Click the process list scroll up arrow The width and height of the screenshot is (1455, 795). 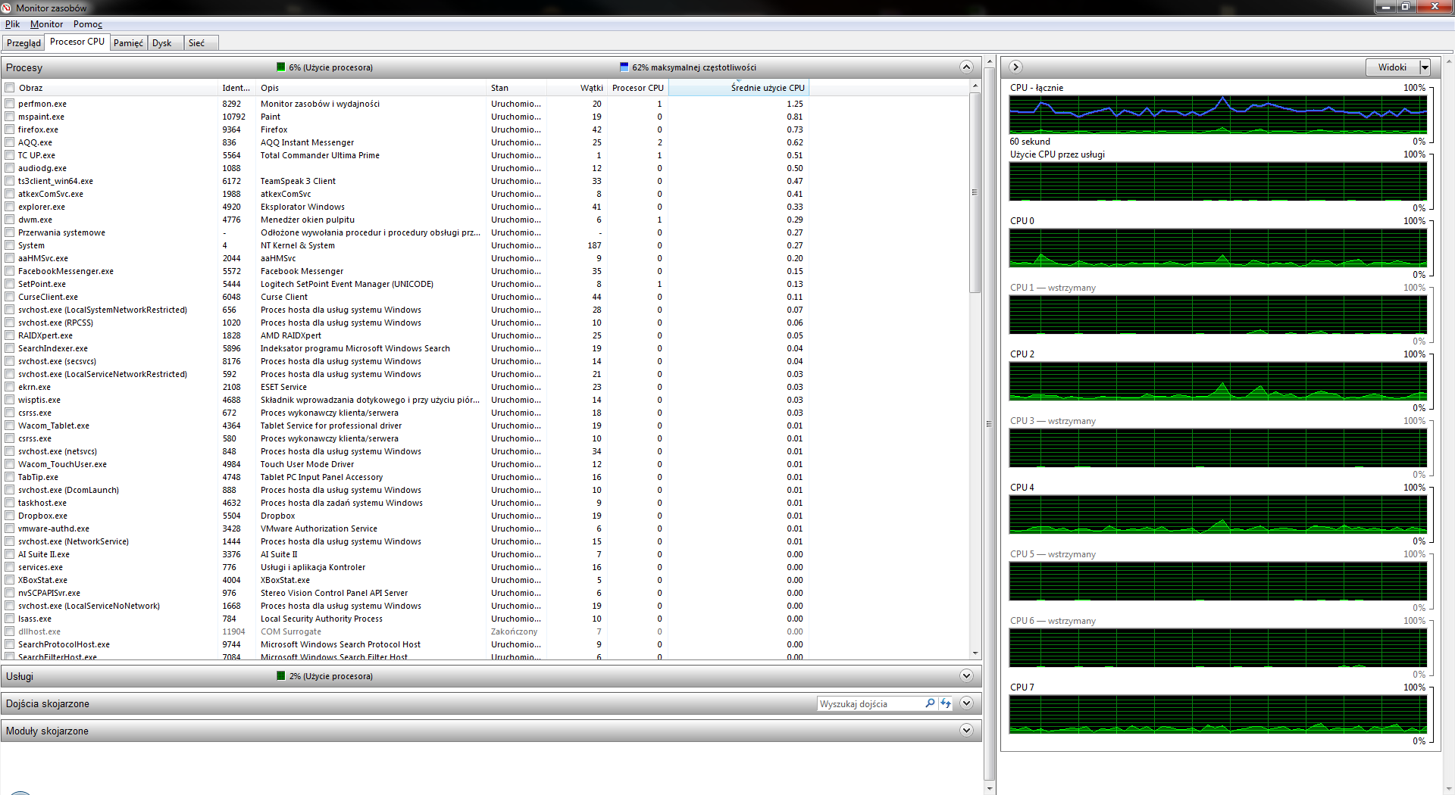pyautogui.click(x=975, y=86)
